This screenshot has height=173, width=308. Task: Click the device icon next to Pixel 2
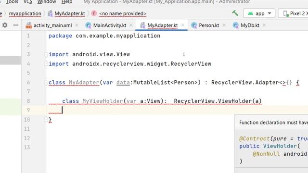click(x=286, y=13)
